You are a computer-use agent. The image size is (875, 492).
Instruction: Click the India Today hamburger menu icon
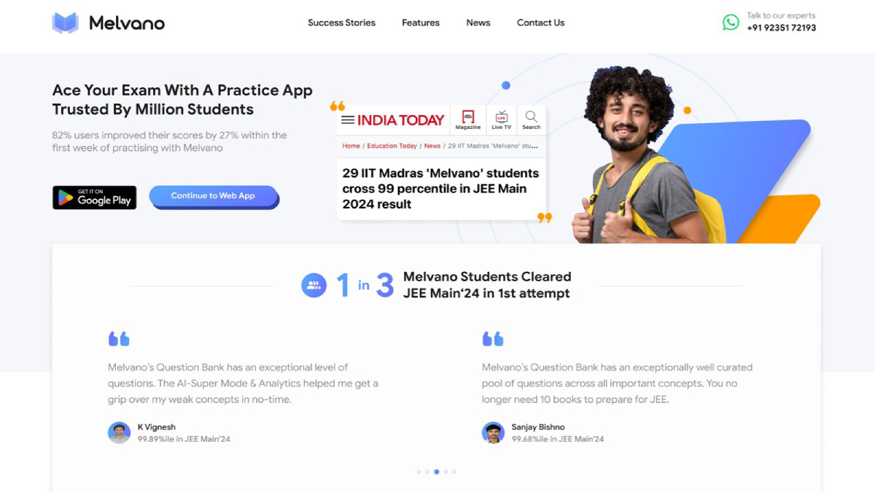click(x=348, y=120)
